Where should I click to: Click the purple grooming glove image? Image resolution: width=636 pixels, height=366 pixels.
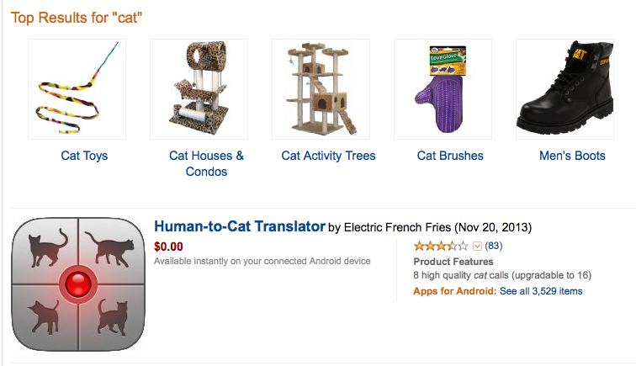point(443,89)
